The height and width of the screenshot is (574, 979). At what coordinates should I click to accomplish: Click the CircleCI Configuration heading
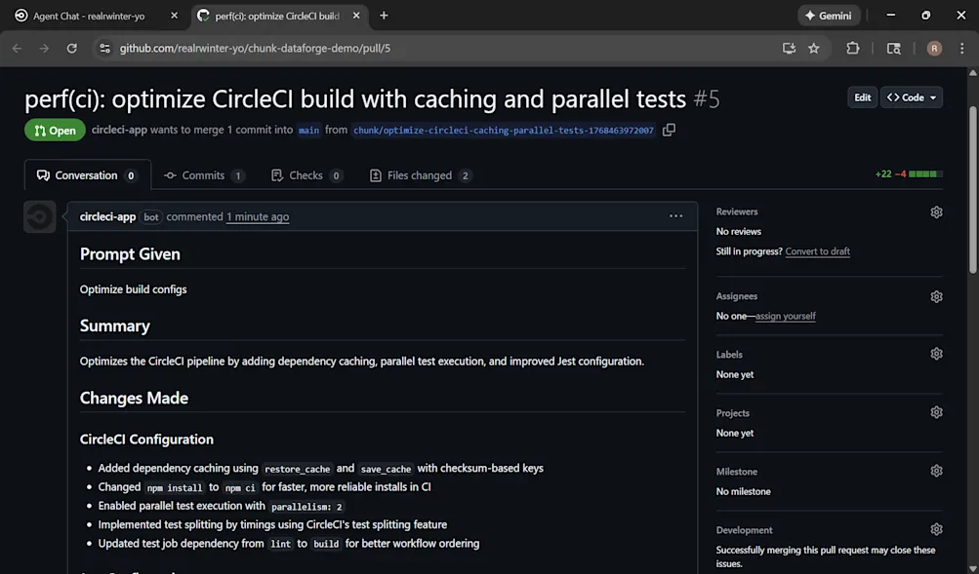146,440
